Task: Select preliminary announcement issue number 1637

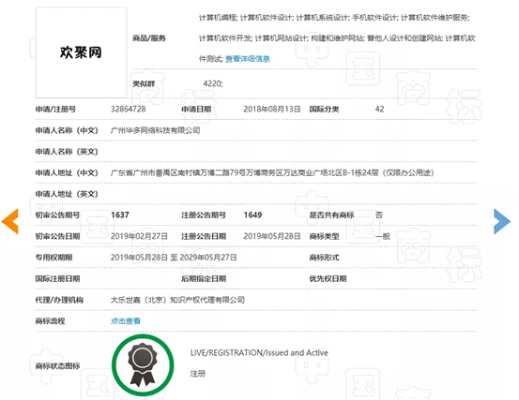Action: (x=120, y=215)
